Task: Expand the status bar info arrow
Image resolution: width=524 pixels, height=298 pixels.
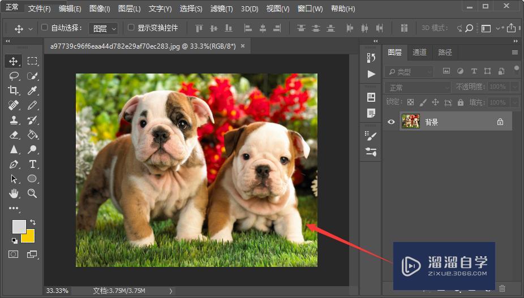Action: [171, 291]
